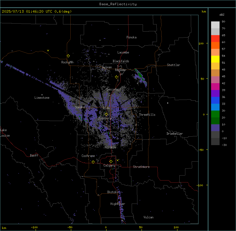Click the Banff label
Screen dimensions: 236x231
coord(34,156)
